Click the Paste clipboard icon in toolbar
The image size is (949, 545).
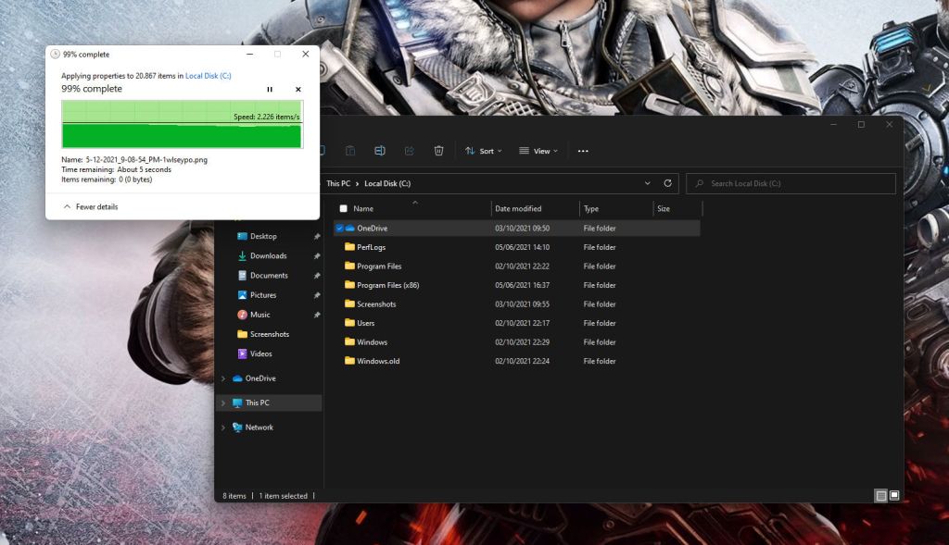(x=350, y=151)
